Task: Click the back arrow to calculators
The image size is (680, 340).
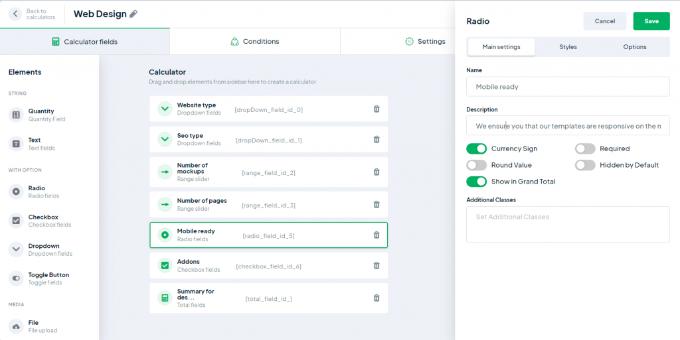Action: pos(15,14)
